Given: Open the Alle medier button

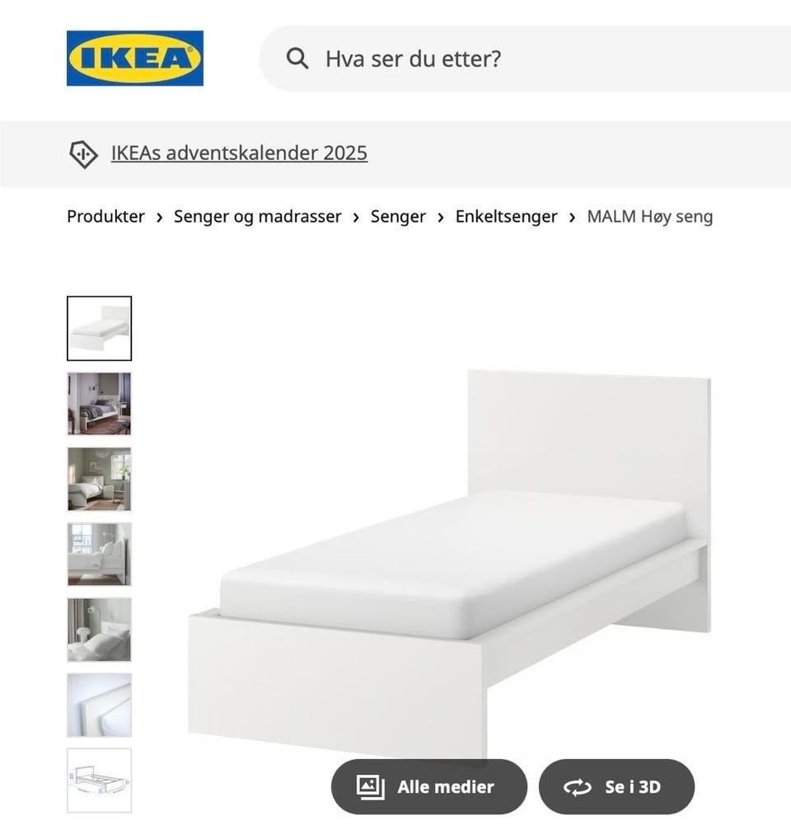Looking at the screenshot, I should click(429, 786).
